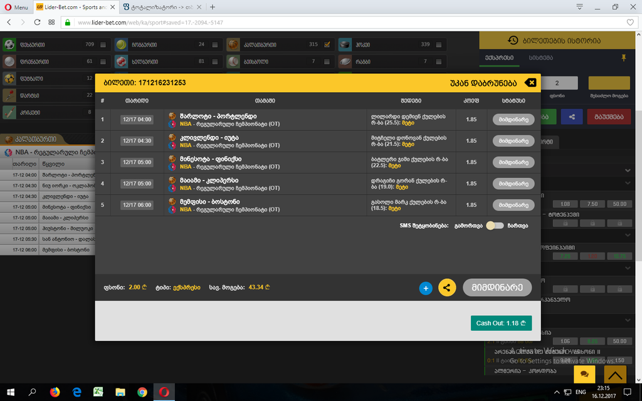Click the volleyball sport icon
Image resolution: width=642 pixels, height=401 pixels.
tap(9, 61)
